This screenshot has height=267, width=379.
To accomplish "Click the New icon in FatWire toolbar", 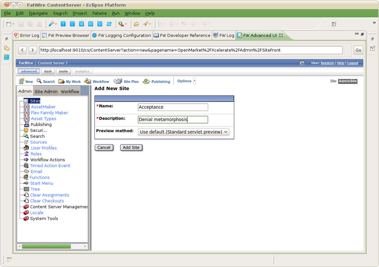I will (x=22, y=81).
